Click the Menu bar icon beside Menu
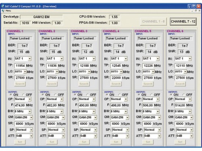 3,10
